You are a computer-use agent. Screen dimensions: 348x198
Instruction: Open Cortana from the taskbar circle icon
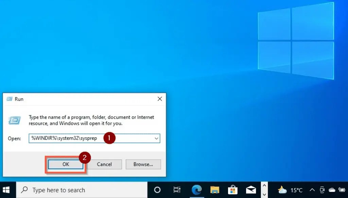[x=157, y=190]
